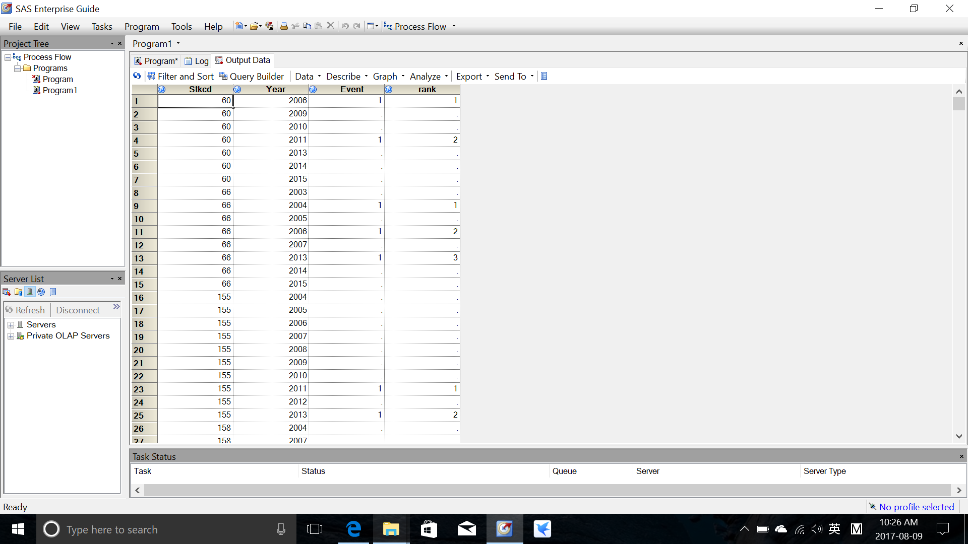This screenshot has height=544, width=968.
Task: Click the Copy toolbar icon
Action: coord(307,26)
